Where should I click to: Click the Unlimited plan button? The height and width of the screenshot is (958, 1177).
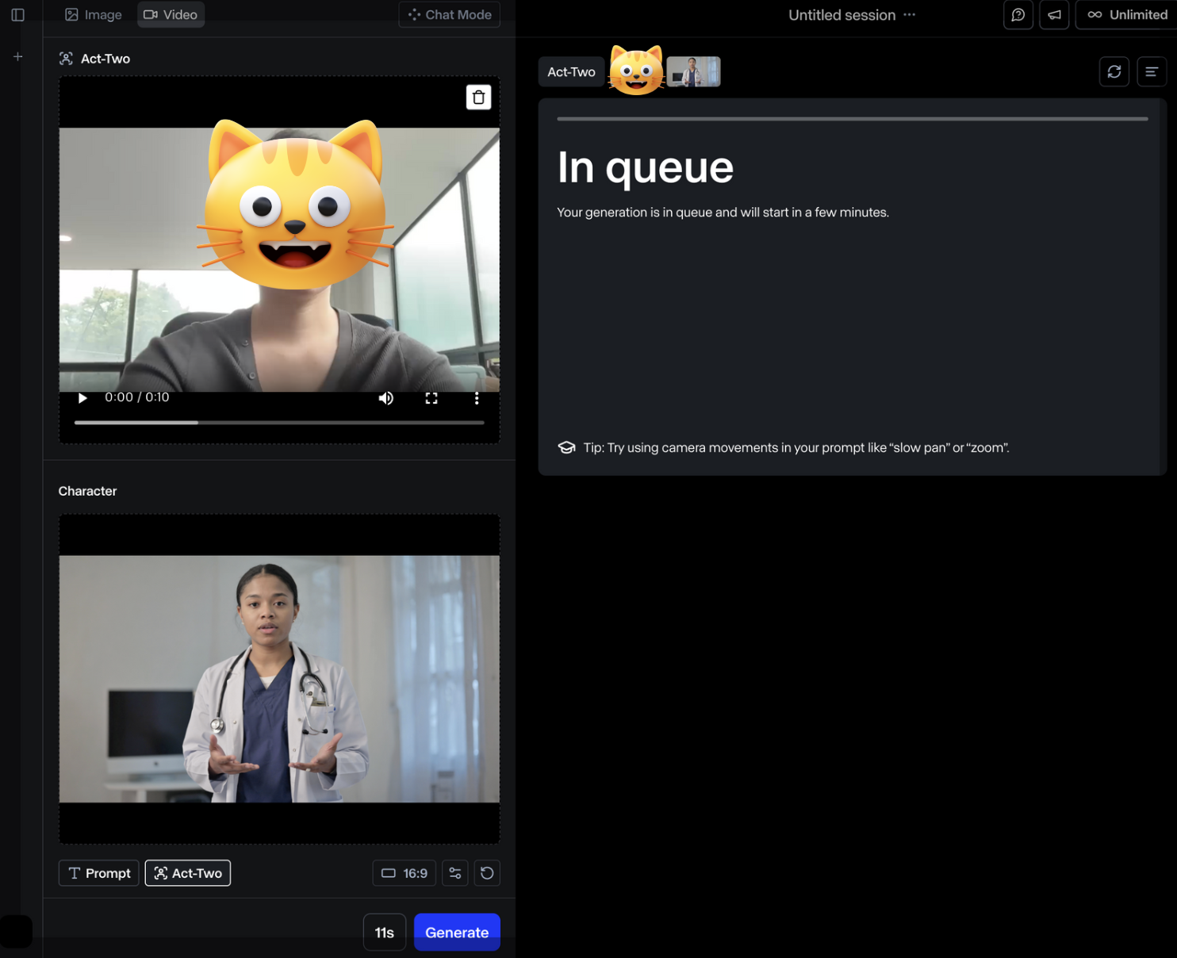1127,15
